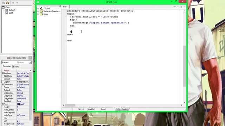Screen dimensions: 225x126
Task: Click the Cancel property value False
Action: click(19, 79)
